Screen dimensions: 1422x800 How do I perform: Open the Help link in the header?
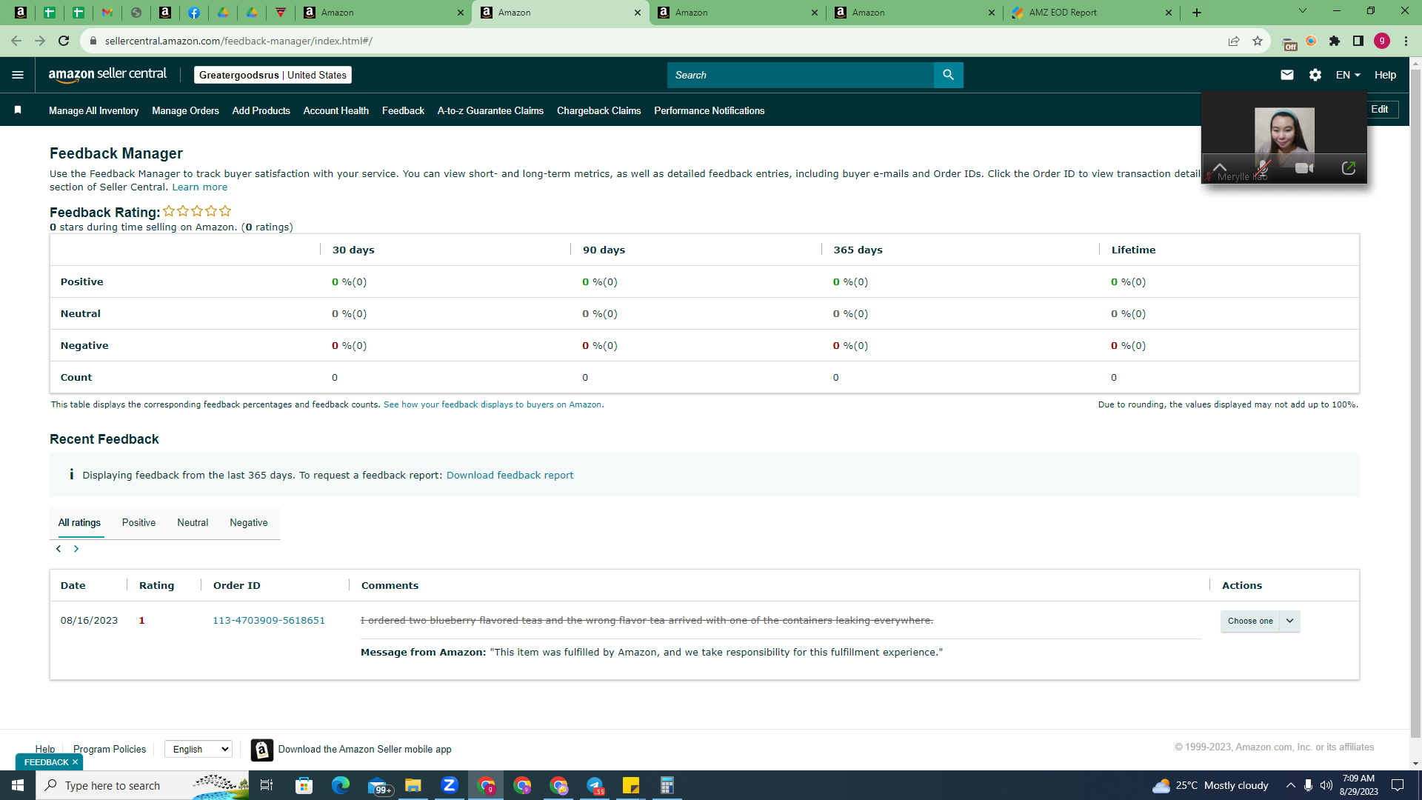[1385, 75]
